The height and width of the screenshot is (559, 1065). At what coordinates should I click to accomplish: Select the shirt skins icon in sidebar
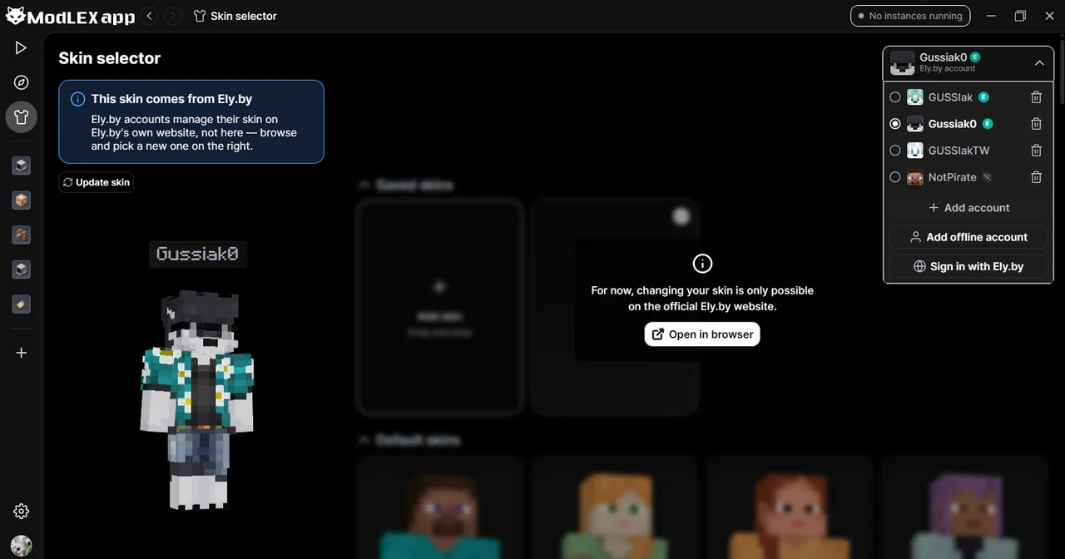click(22, 117)
